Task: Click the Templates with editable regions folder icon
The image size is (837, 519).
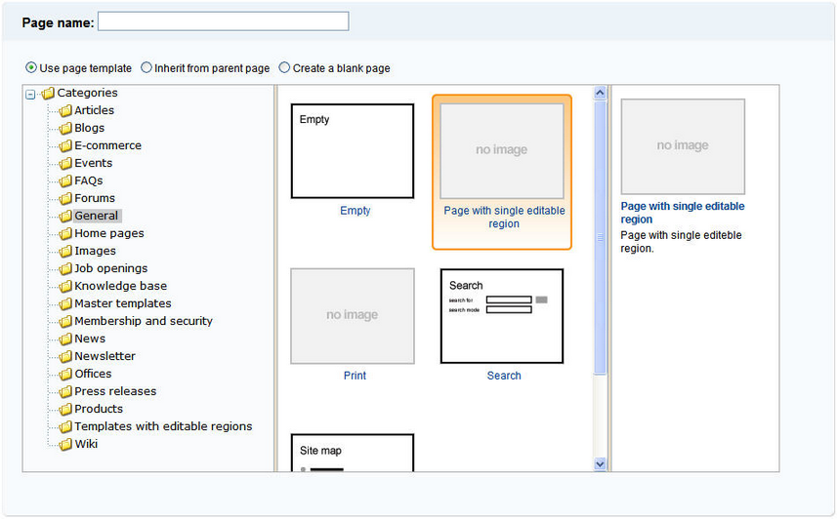Action: point(65,427)
